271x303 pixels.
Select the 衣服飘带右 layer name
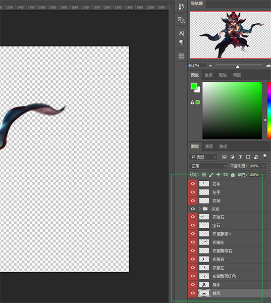222,251
